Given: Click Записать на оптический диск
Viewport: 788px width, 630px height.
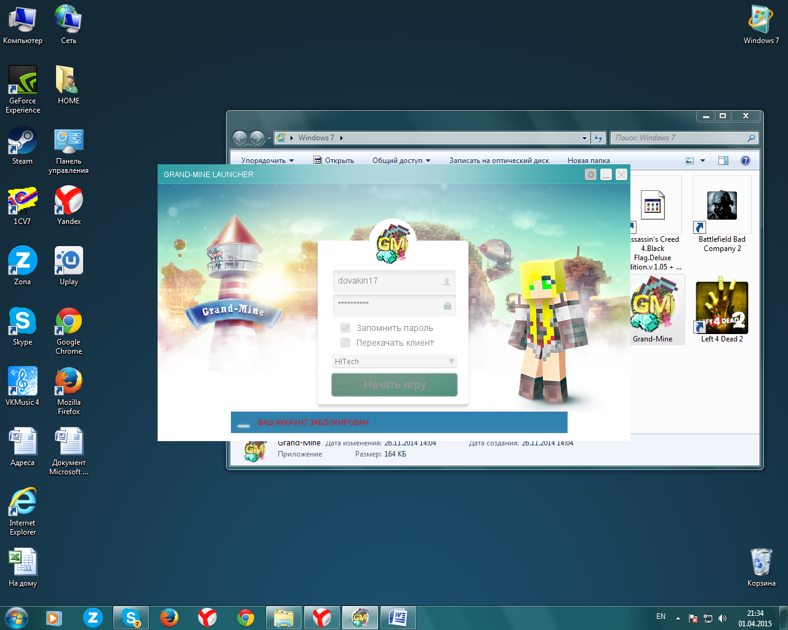Looking at the screenshot, I should (x=499, y=161).
